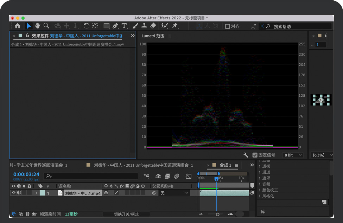Viewport: 343px width, 223px height.
Task: Select the Zoom magnifier tool
Action: [46, 26]
